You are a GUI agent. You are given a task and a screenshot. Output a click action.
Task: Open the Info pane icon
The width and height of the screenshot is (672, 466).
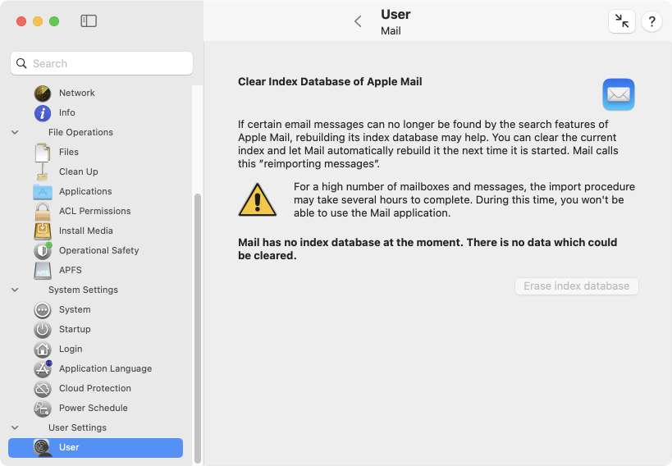click(x=43, y=112)
